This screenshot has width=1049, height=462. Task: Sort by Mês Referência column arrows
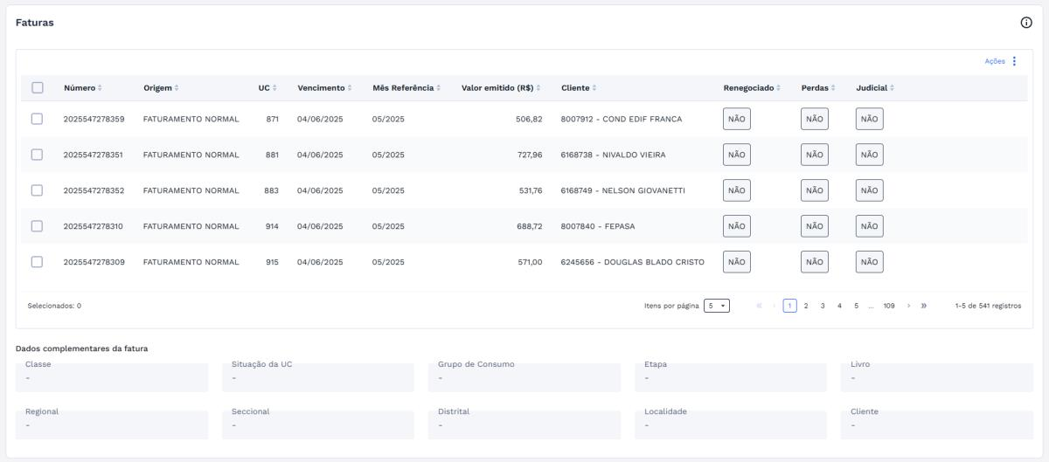pyautogui.click(x=438, y=88)
